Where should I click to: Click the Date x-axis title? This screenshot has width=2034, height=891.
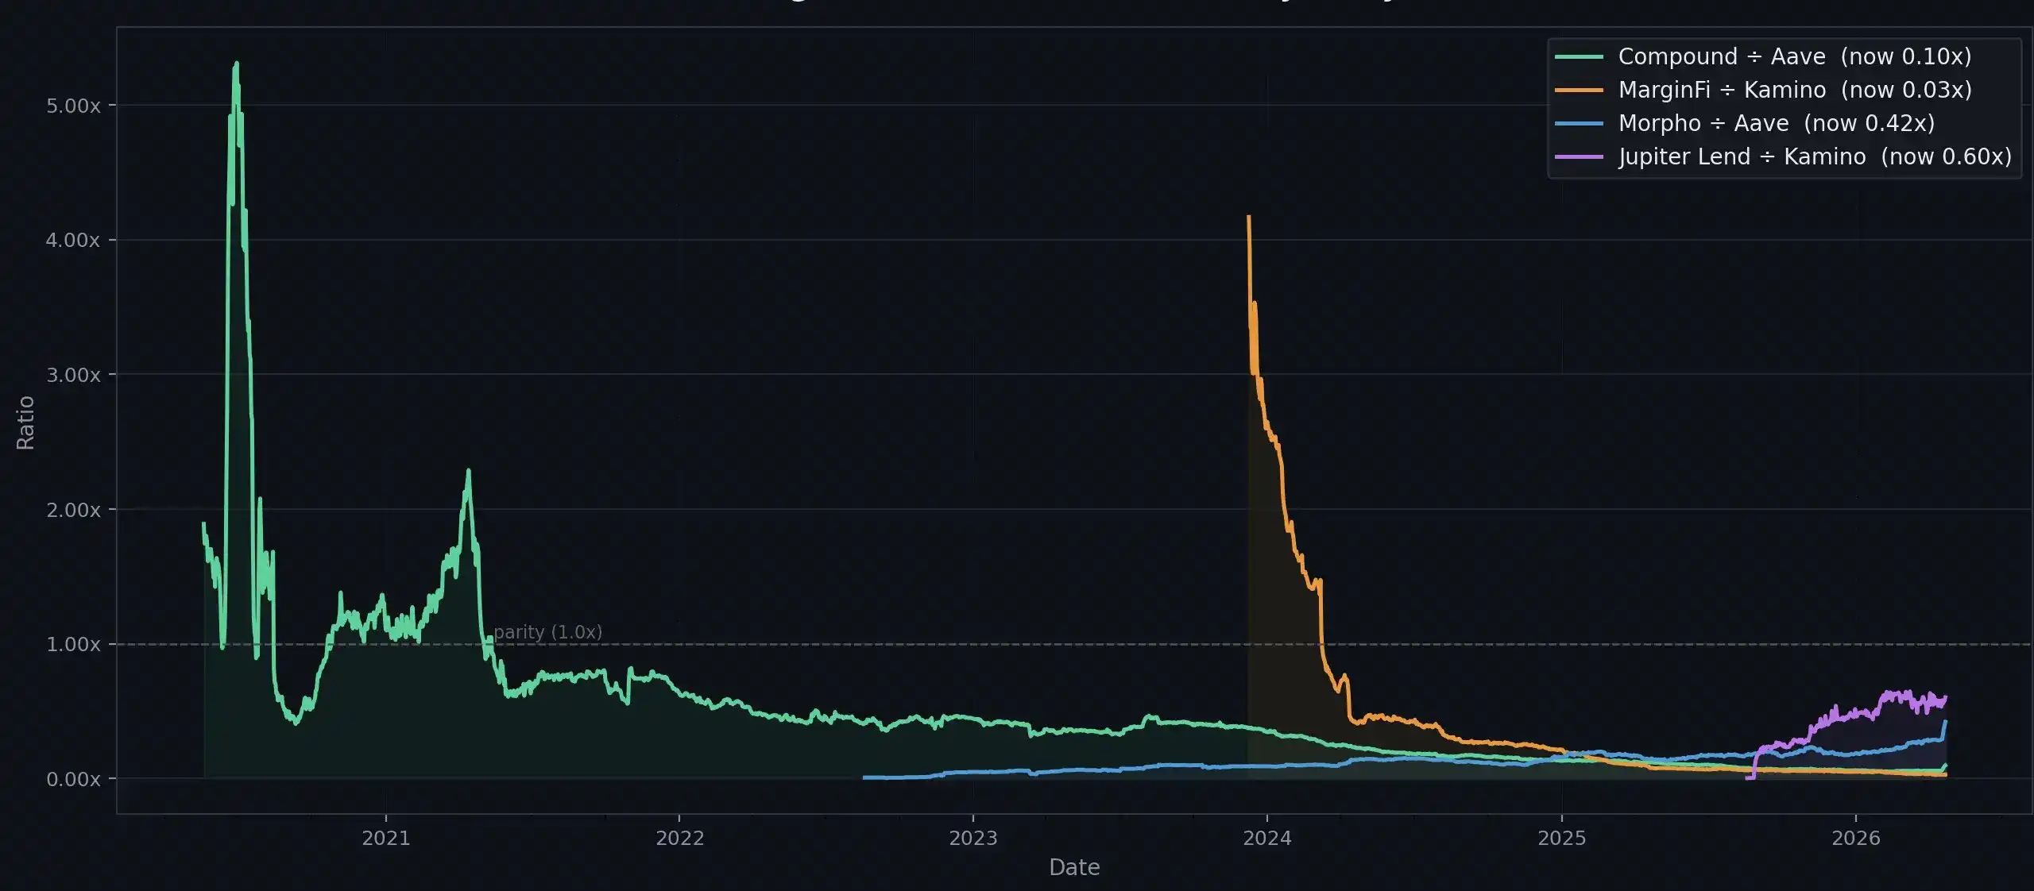[x=1074, y=867]
